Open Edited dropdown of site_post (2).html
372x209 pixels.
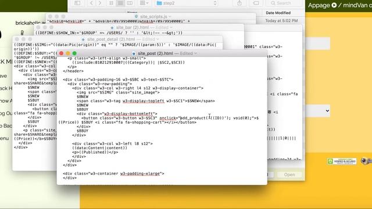tap(188, 53)
